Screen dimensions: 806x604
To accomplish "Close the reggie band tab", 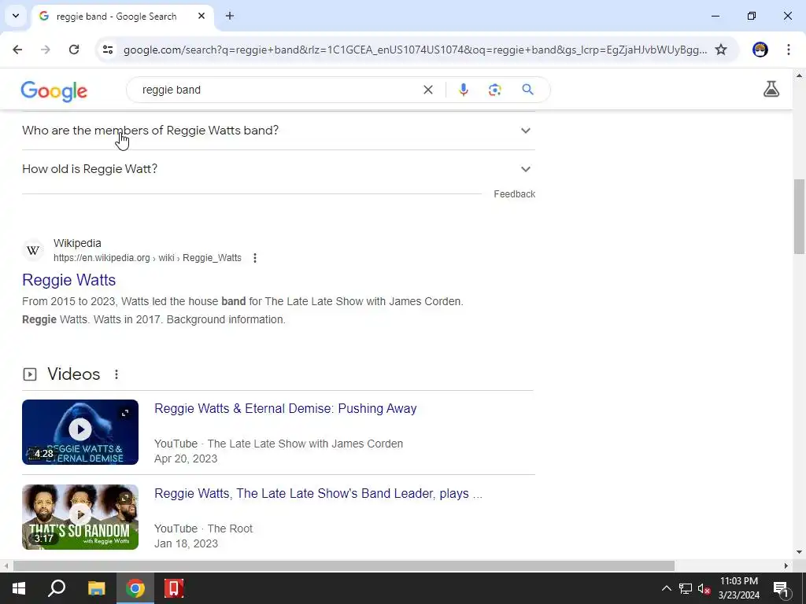I will tap(201, 16).
